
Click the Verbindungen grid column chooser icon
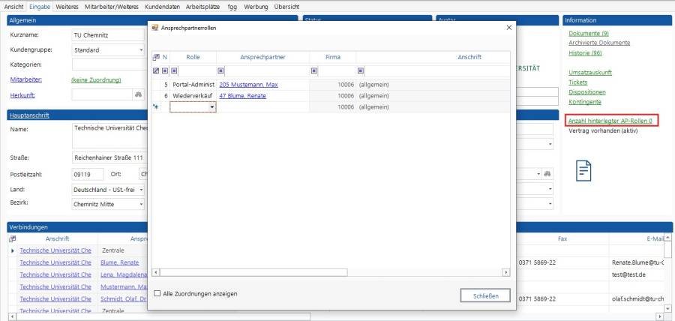coord(12,238)
